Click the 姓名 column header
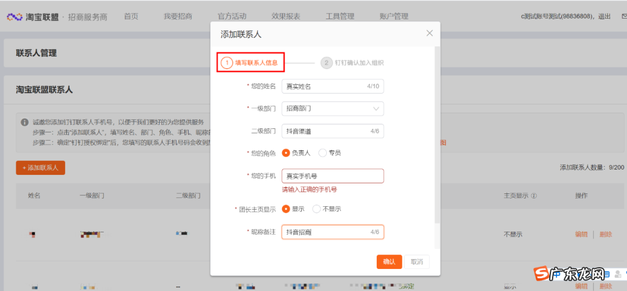 [34, 196]
